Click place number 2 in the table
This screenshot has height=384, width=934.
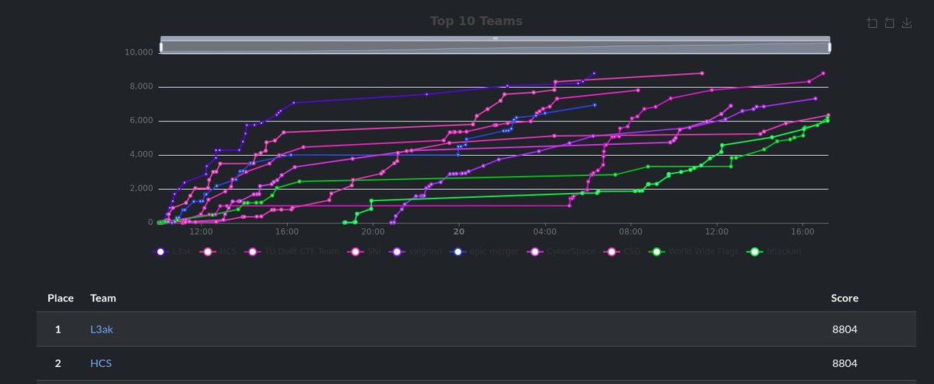click(58, 364)
